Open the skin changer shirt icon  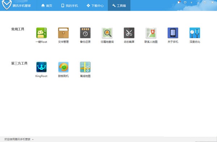coord(179,2)
